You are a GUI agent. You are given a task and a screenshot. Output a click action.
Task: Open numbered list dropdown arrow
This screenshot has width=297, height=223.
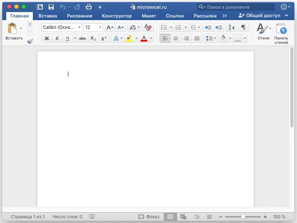(x=186, y=27)
